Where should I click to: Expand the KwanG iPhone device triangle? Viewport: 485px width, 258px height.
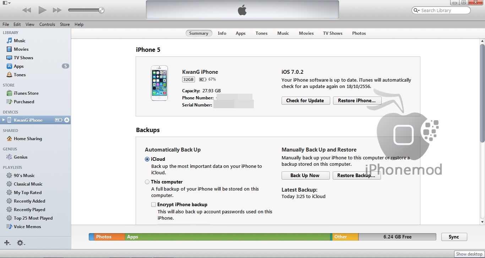point(4,120)
